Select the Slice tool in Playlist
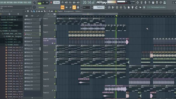 [45, 11]
